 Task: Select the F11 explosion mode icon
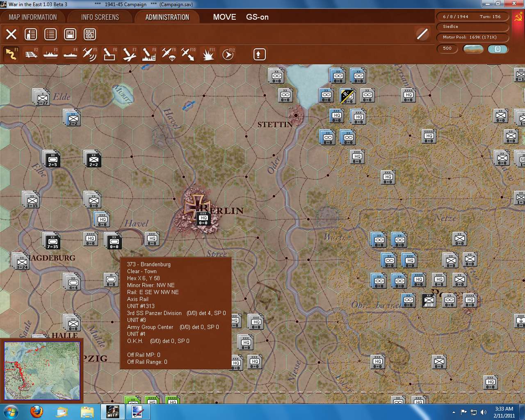pos(208,54)
